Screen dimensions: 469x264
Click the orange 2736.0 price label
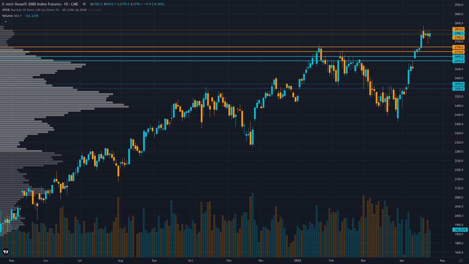(458, 47)
